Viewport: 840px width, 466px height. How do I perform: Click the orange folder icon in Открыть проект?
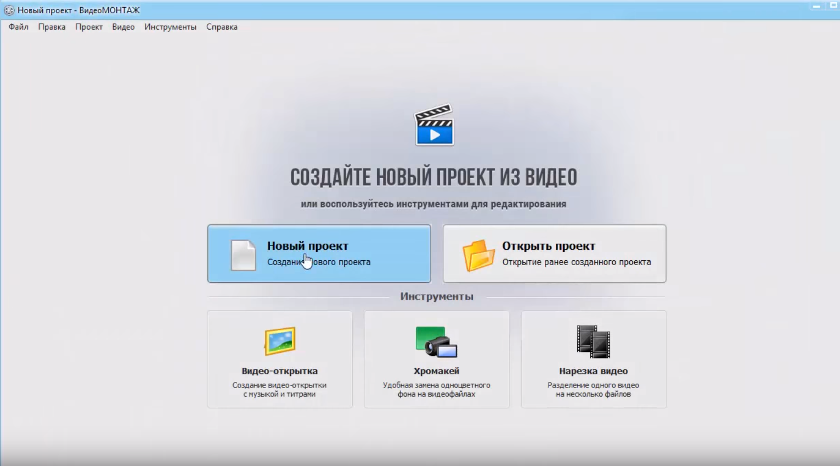click(x=478, y=255)
